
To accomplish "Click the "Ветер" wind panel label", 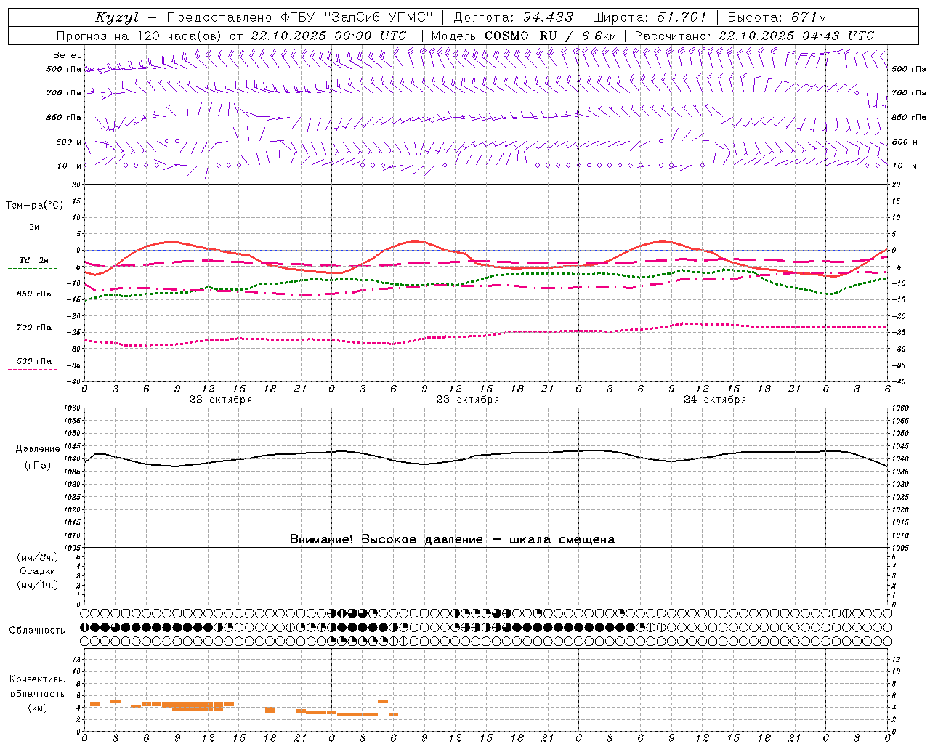I will (68, 55).
